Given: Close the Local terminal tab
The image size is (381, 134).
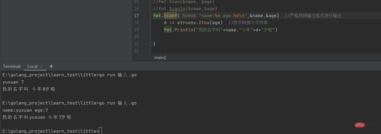Looking at the screenshot, I should pos(41,66).
